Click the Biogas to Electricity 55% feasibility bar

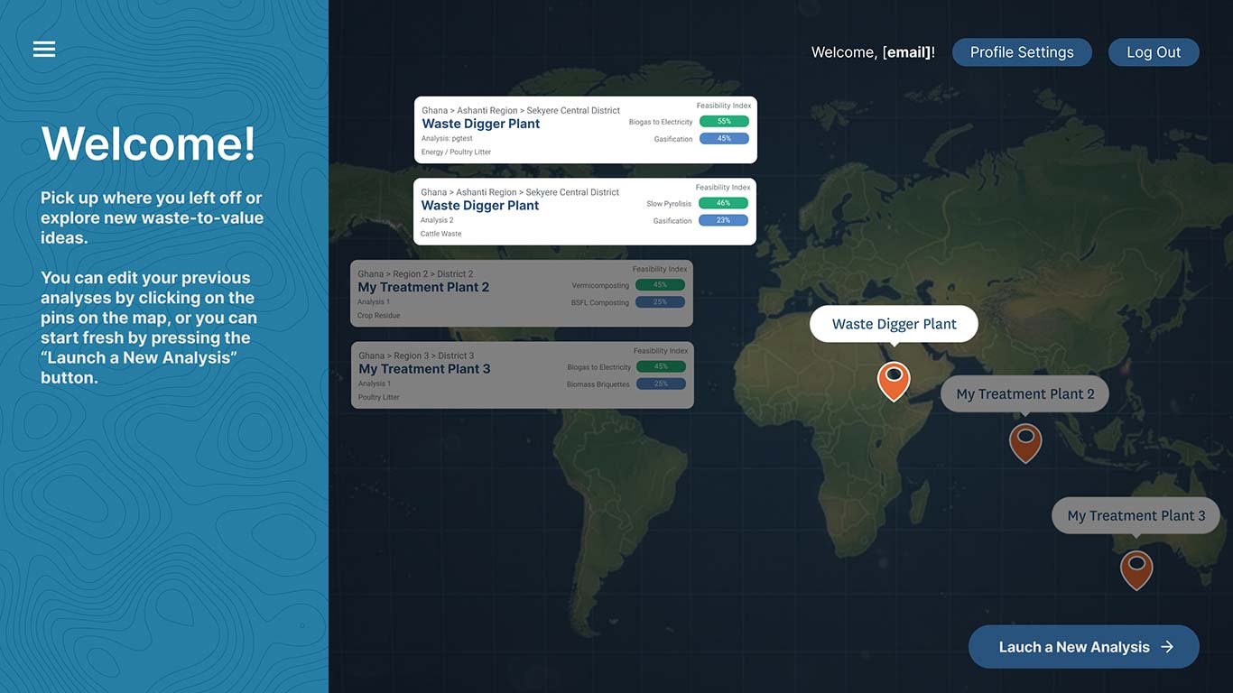724,121
